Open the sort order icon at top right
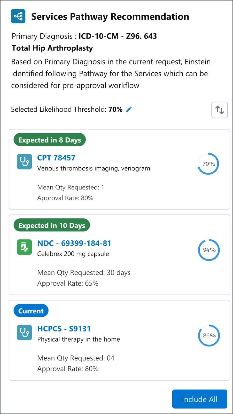This screenshot has width=233, height=414. coord(219,110)
